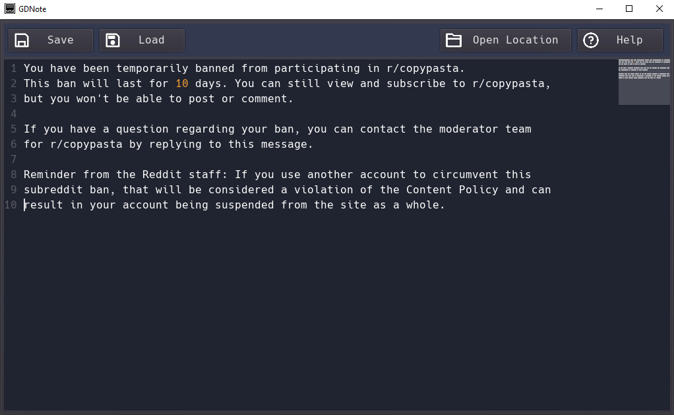Maximize the GDNote window
This screenshot has height=415, width=674.
pos(629,9)
